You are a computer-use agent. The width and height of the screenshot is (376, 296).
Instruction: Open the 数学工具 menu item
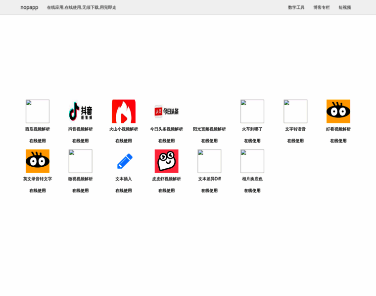(296, 7)
